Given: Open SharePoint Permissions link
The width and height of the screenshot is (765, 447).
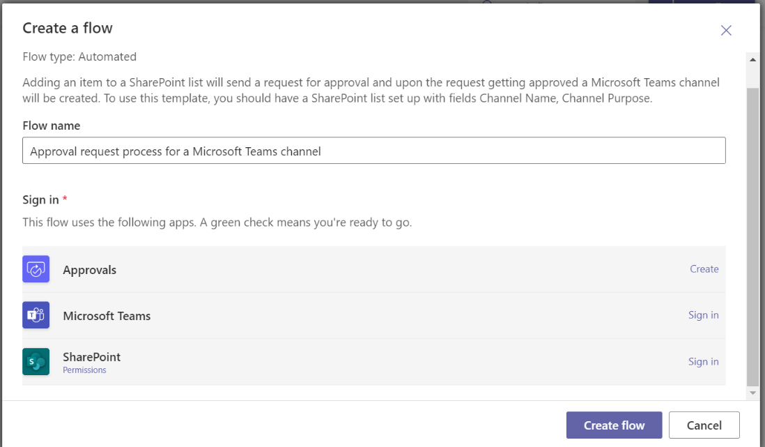Looking at the screenshot, I should (x=84, y=370).
